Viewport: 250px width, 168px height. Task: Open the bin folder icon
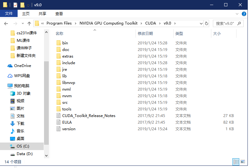pos(58,43)
